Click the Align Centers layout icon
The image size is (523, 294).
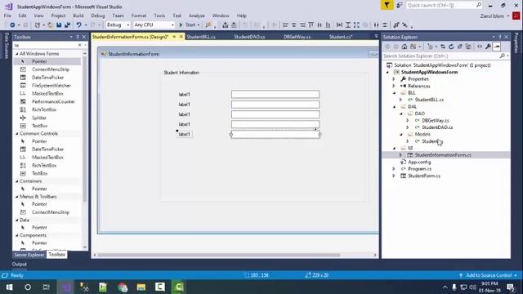pos(294,25)
